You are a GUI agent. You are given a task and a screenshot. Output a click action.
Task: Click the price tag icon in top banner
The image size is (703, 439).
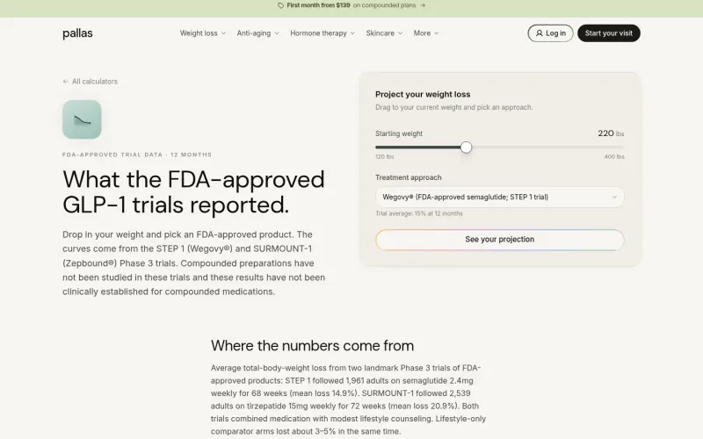(x=280, y=5)
